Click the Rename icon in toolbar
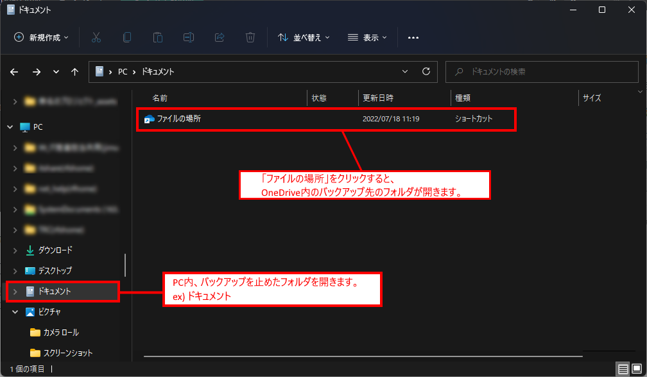The image size is (647, 377). (189, 38)
